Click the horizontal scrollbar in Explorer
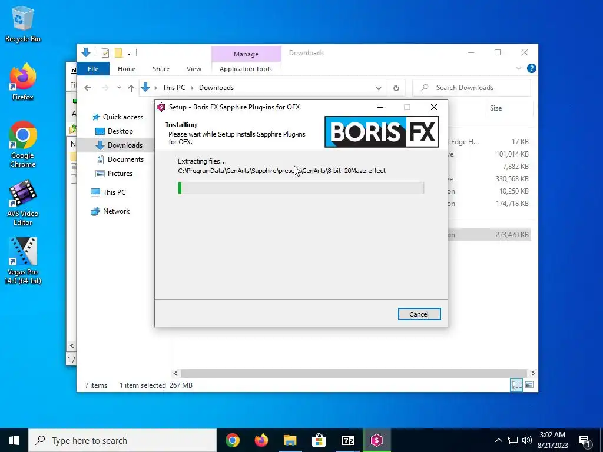Viewport: 603px width, 452px height. [353, 373]
